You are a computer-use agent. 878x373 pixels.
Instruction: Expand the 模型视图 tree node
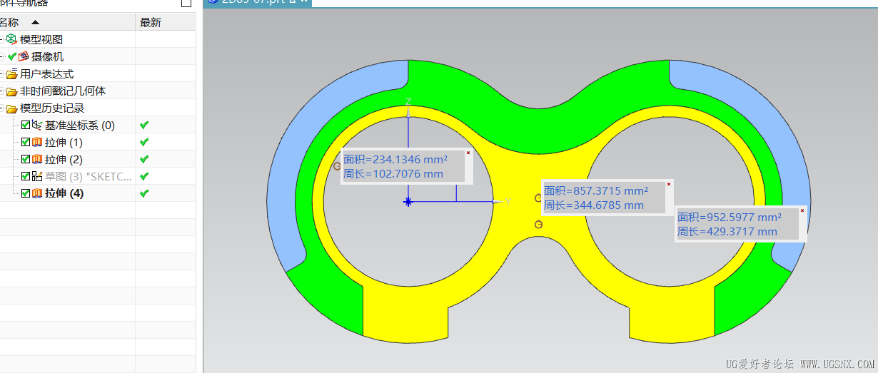[2, 39]
